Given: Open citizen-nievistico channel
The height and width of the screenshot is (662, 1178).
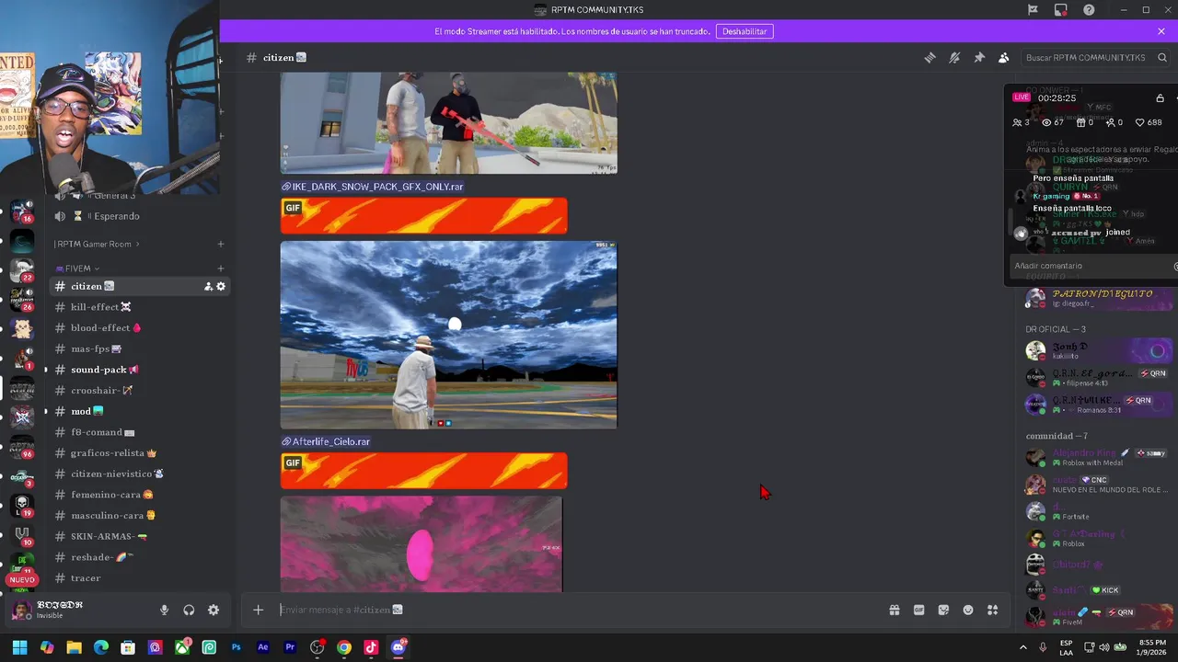Looking at the screenshot, I should [138, 474].
